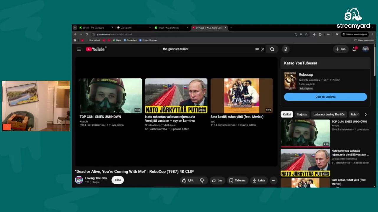Open the YouTube account avatar menu
This screenshot has width=378, height=212.
pyautogui.click(x=366, y=49)
